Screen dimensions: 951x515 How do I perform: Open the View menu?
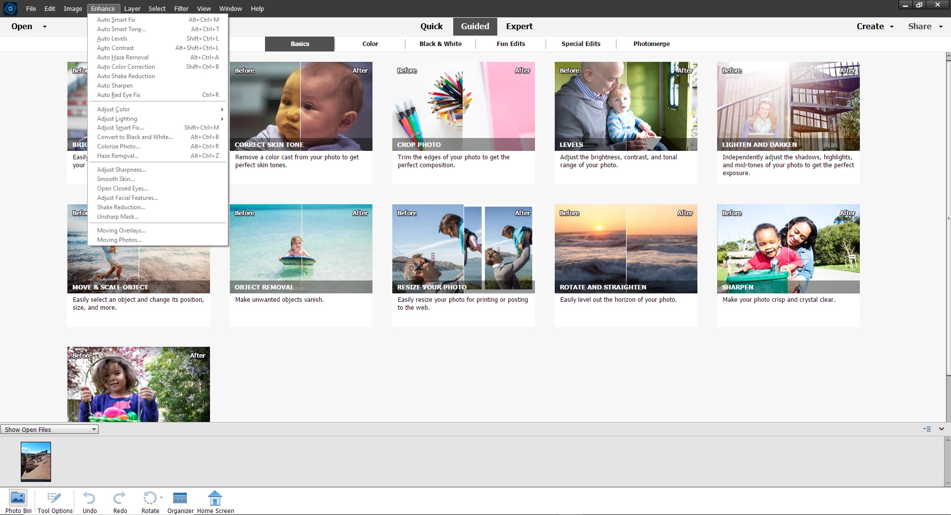[x=204, y=8]
